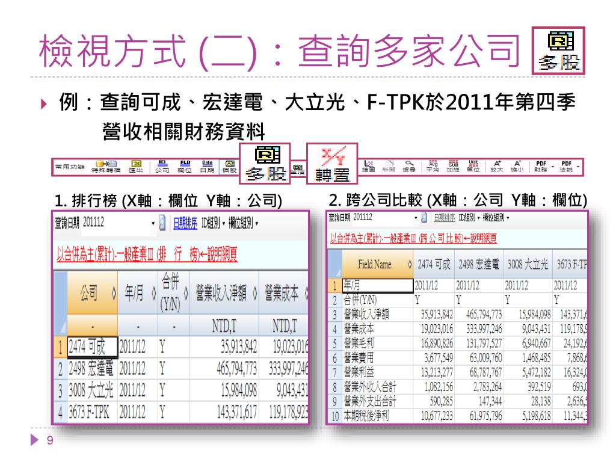Open the 常用功能 toolbar menu
This screenshot has width=616, height=462.
[70, 167]
